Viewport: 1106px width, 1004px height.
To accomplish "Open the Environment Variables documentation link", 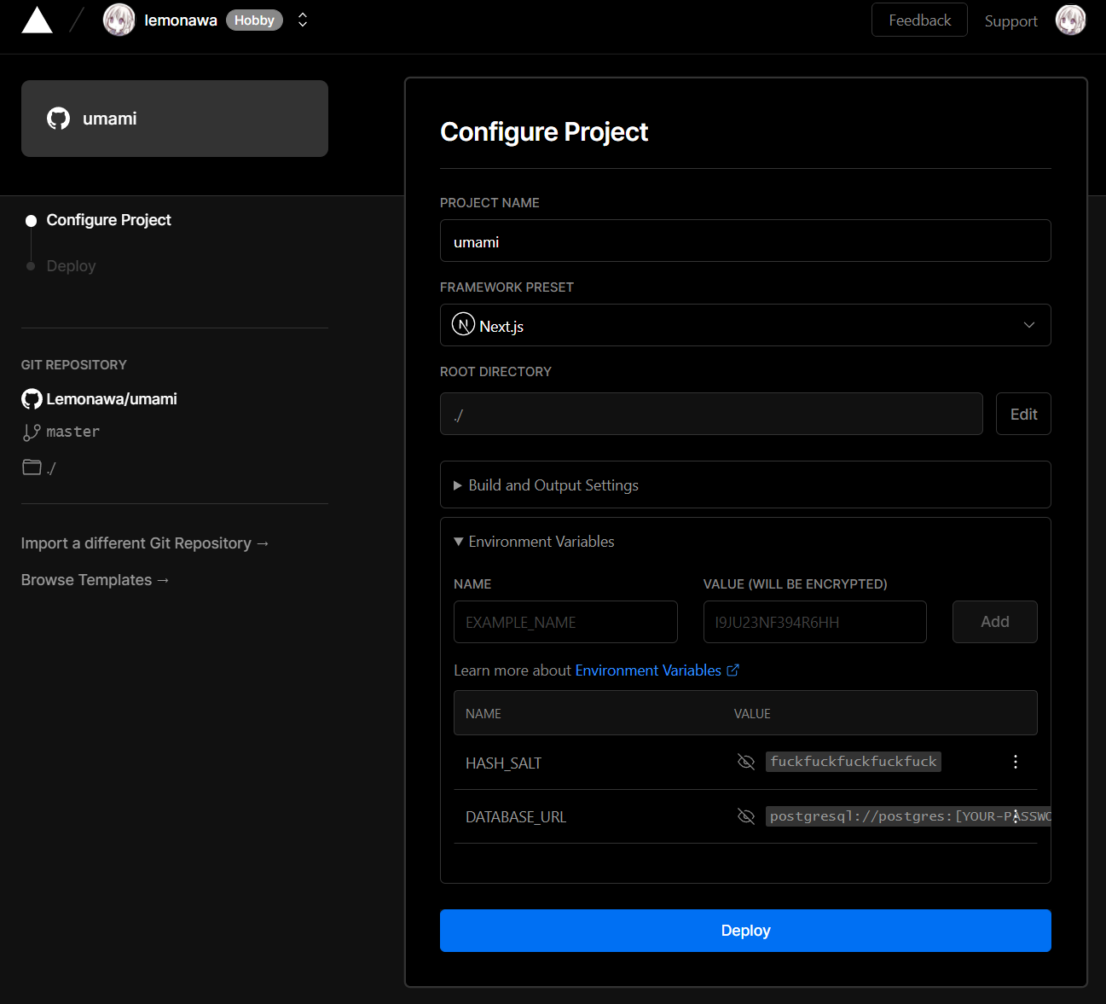I will pos(657,670).
